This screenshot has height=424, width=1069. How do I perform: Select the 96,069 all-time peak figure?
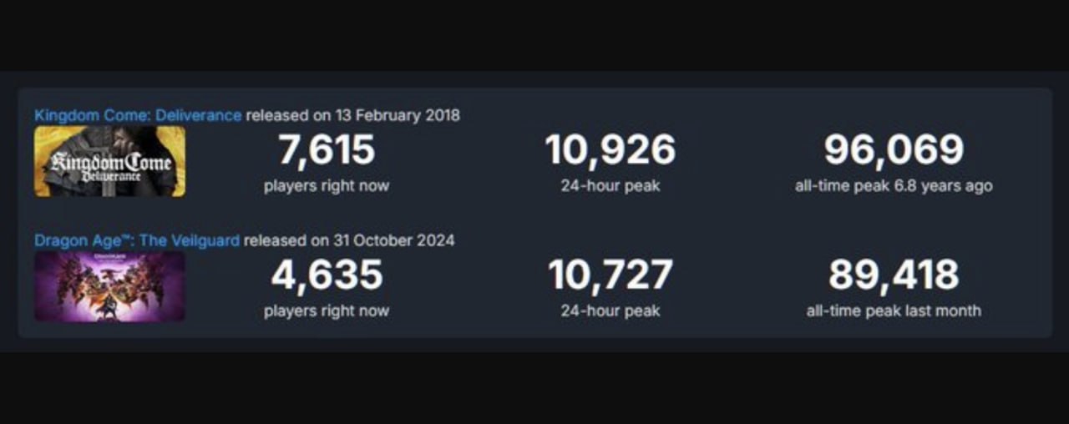pos(894,150)
